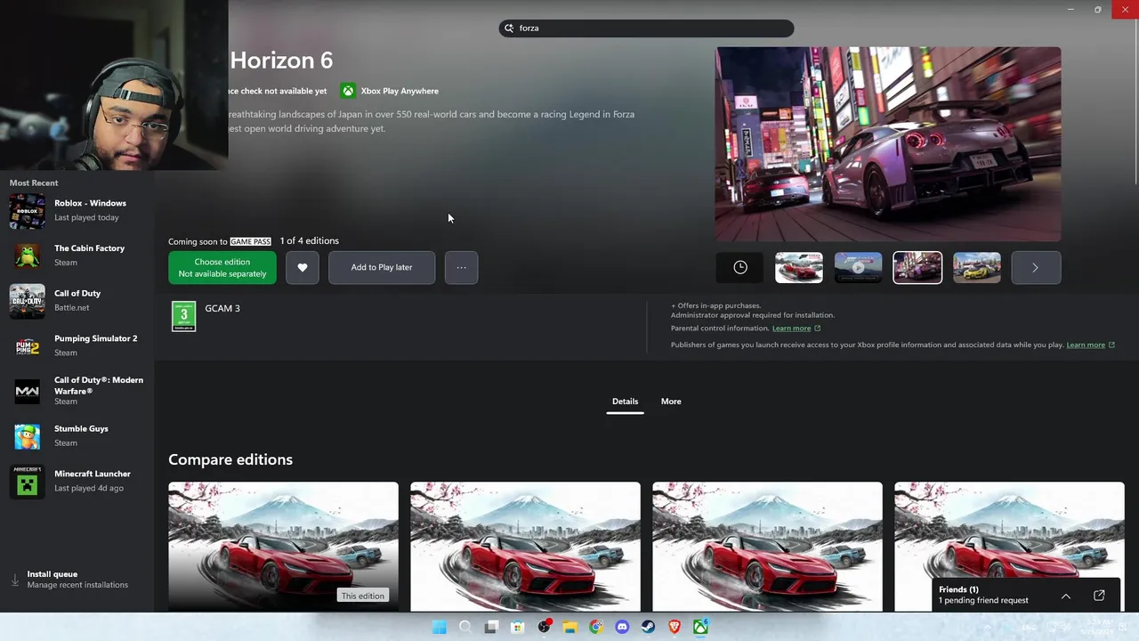Open Google Chrome from the taskbar
The image size is (1139, 641).
click(x=596, y=628)
